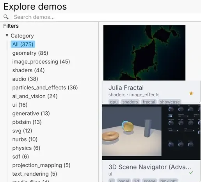Select ai_and_vision (24) category
Viewport: 201px width, 182px height.
coord(35,96)
